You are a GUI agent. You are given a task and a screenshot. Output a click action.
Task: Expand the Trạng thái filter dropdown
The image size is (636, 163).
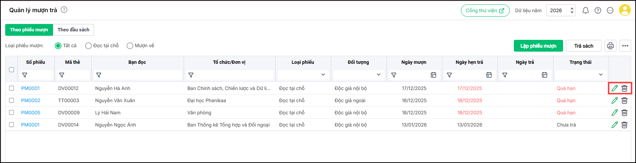tap(601, 75)
